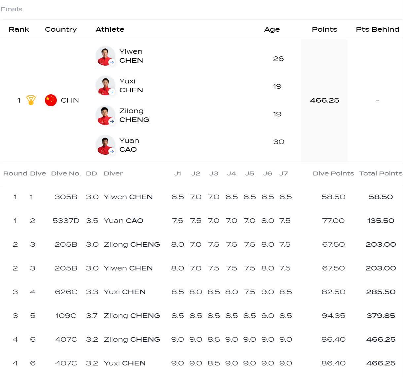The image size is (403, 377).
Task: Click the gold medal icon beside rank 1
Action: pos(31,100)
